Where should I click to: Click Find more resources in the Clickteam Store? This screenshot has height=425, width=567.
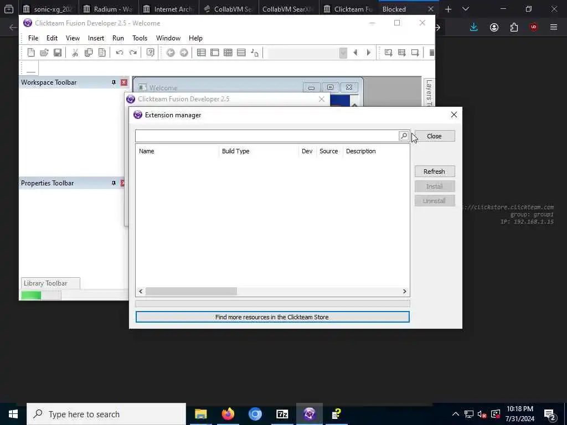point(272,317)
